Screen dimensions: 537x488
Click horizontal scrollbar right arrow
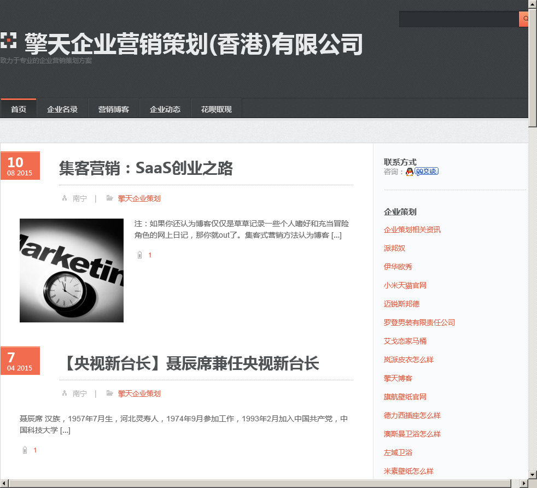pyautogui.click(x=524, y=483)
